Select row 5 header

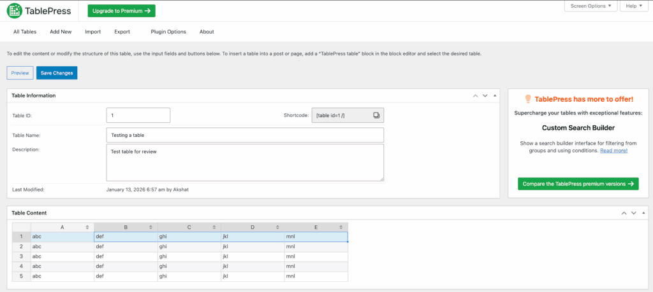(21, 277)
